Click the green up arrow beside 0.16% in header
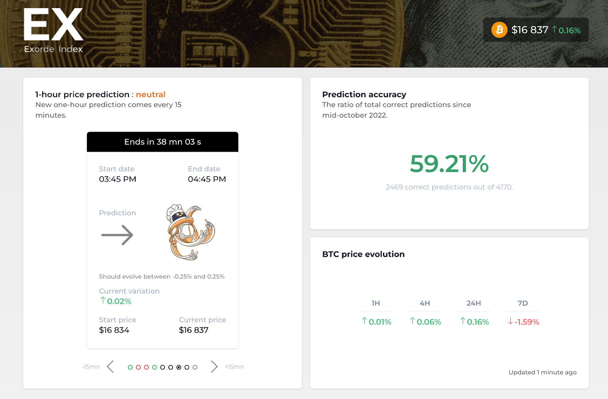Image resolution: width=608 pixels, height=399 pixels. pyautogui.click(x=554, y=30)
